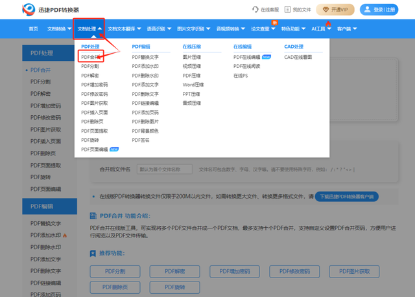The width and height of the screenshot is (415, 297).
Task: Click the recommended PDF解密 button
Action: pyautogui.click(x=174, y=271)
